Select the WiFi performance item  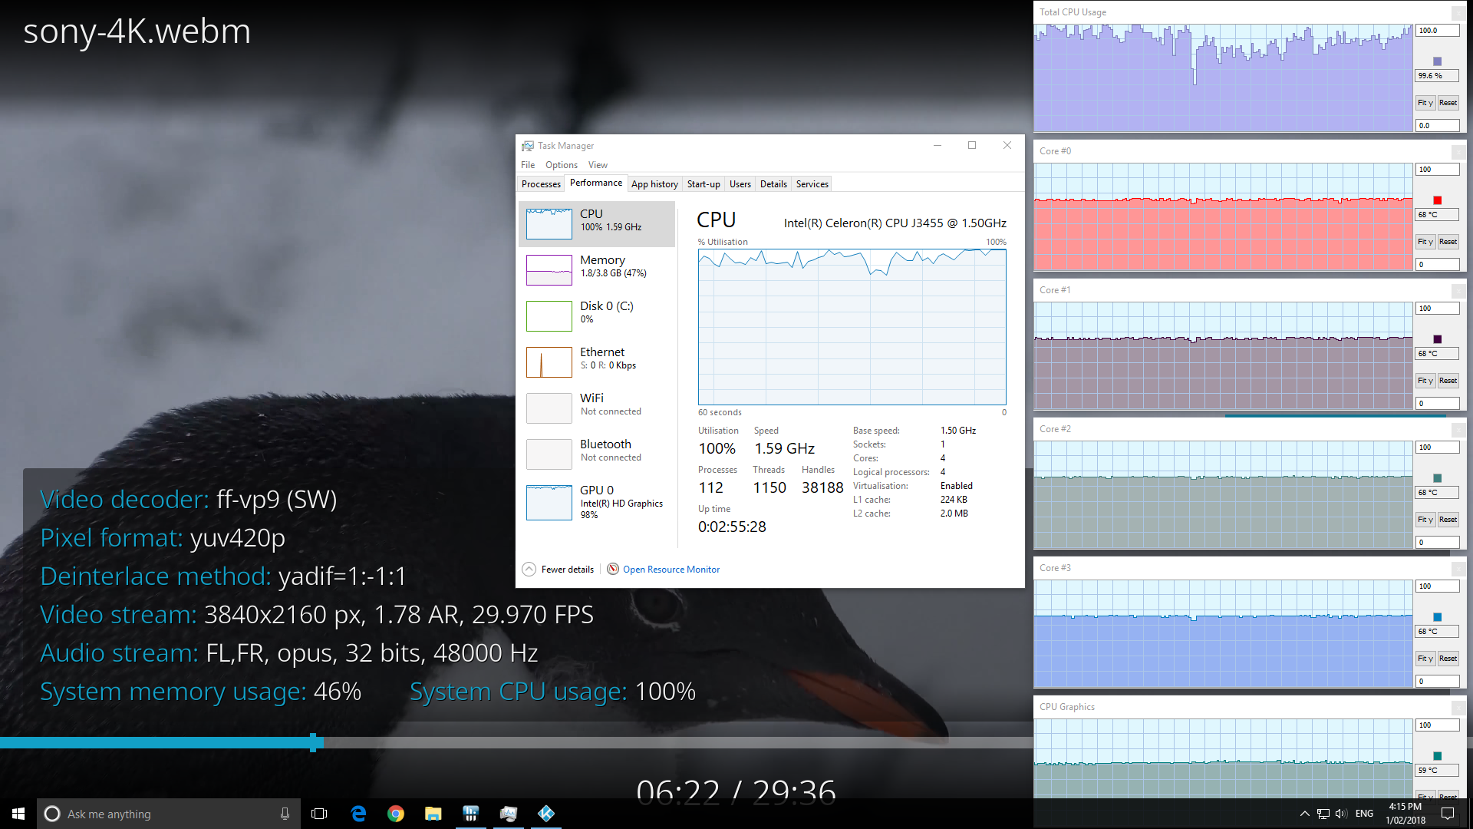coord(597,408)
